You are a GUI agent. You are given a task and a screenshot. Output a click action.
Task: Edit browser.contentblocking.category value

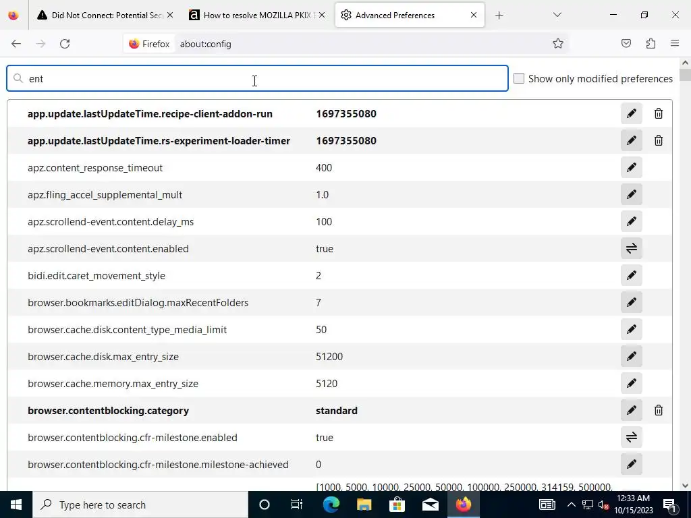[631, 410]
